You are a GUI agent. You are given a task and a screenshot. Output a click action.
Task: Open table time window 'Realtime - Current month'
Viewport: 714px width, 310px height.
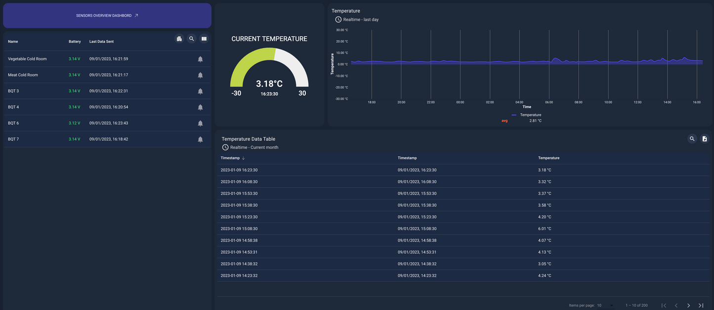click(x=253, y=147)
